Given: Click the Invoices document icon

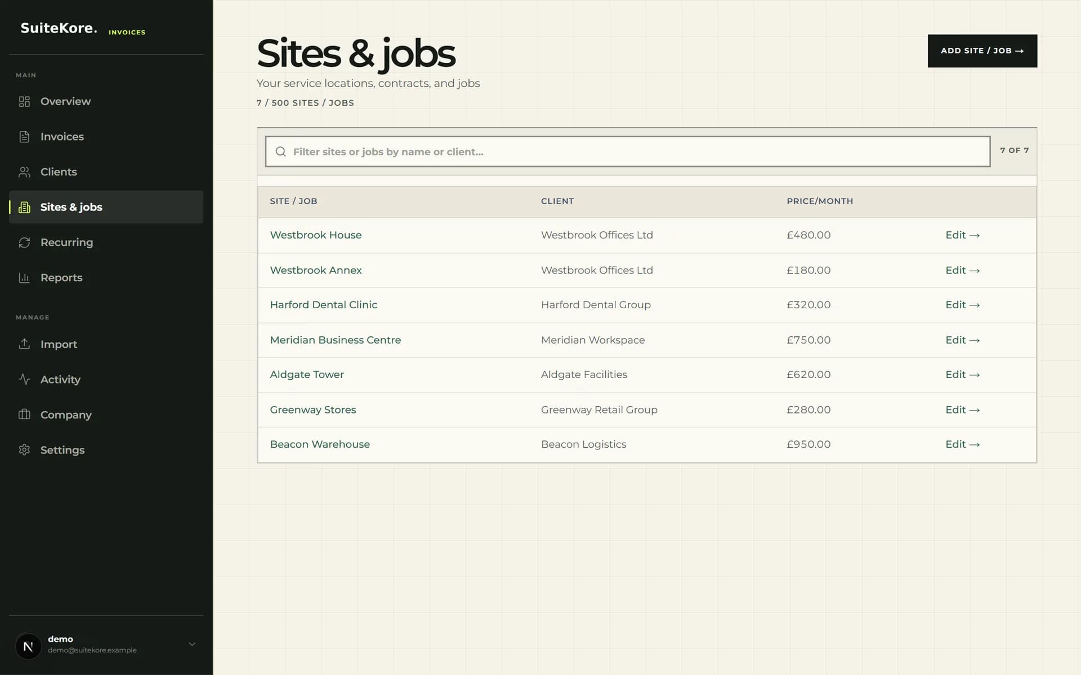Looking at the screenshot, I should [x=24, y=137].
